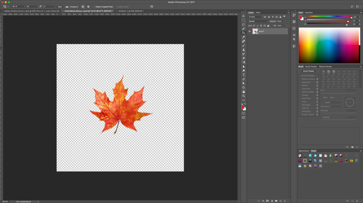This screenshot has width=363, height=203.
Task: Click the Straighten tool icon
Action: [x=67, y=7]
